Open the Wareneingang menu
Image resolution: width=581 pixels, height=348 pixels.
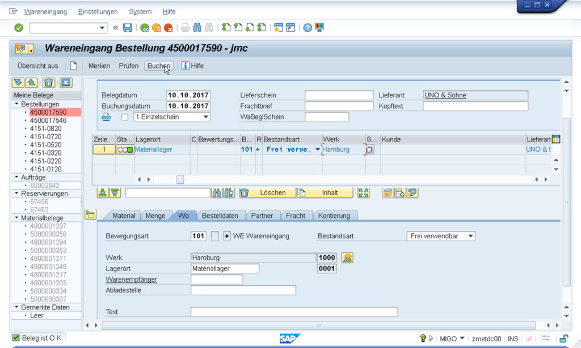point(45,12)
